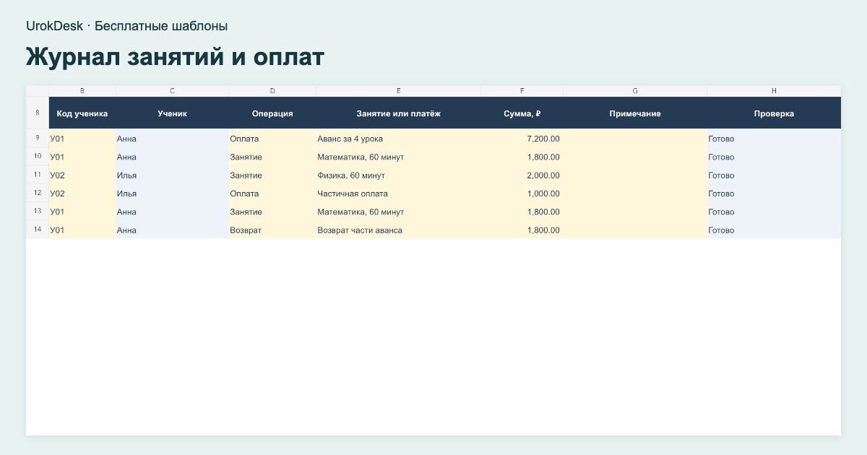Select column C header letter
867x455 pixels.
172,91
